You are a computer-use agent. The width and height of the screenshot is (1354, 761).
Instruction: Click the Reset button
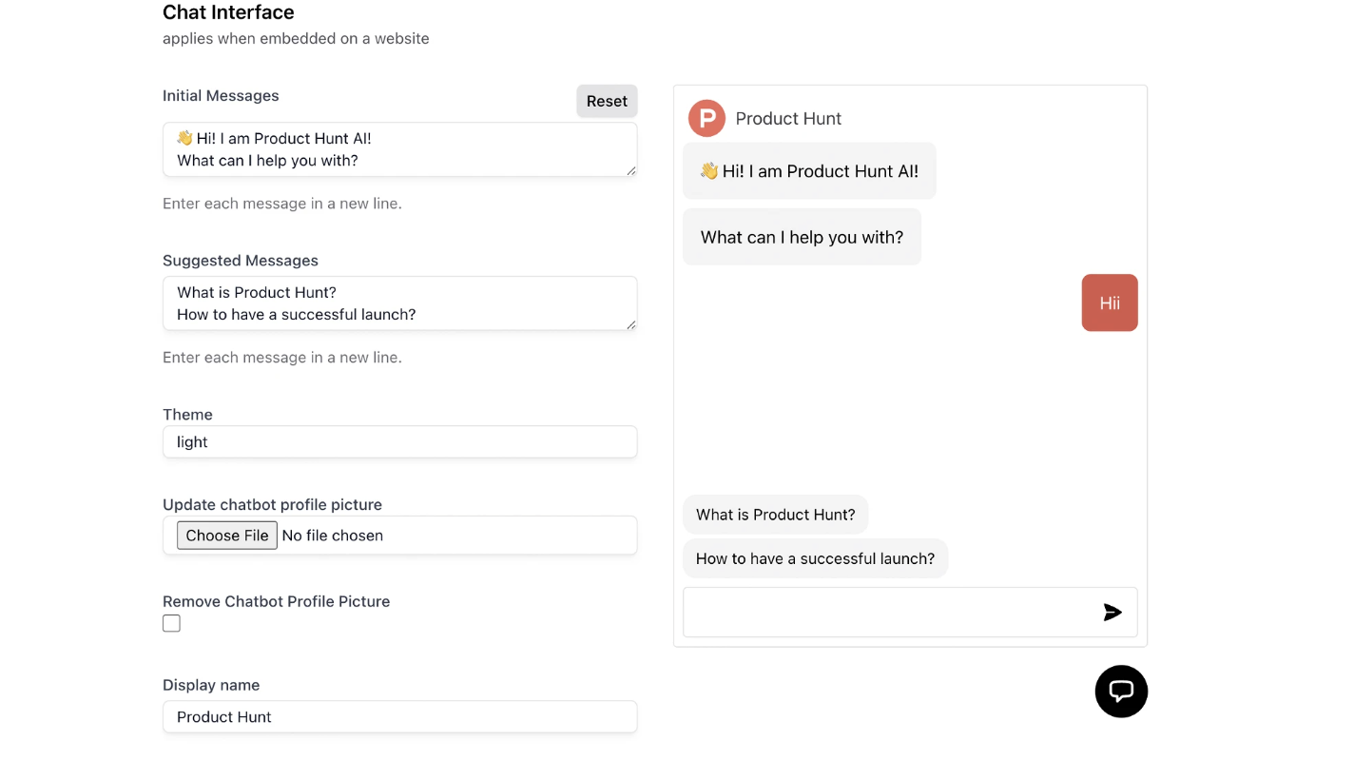(607, 101)
